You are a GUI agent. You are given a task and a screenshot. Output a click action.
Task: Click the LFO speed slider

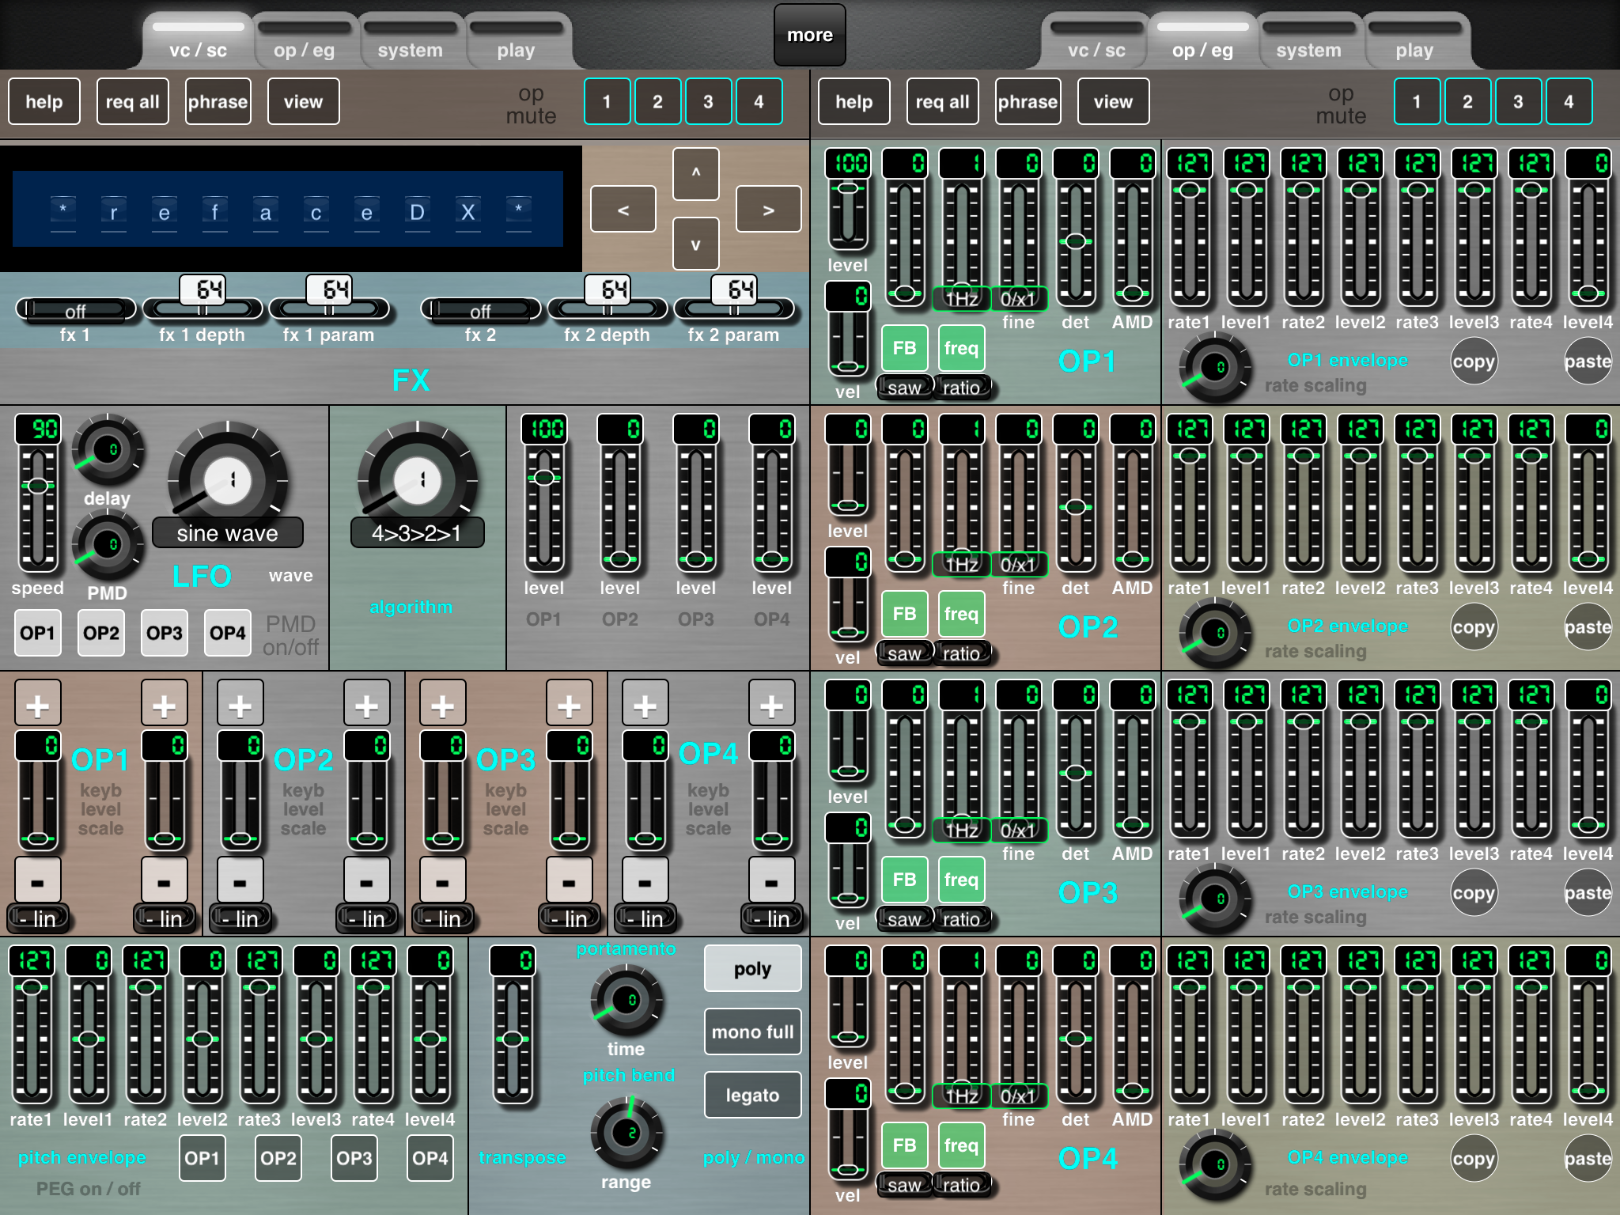point(38,508)
